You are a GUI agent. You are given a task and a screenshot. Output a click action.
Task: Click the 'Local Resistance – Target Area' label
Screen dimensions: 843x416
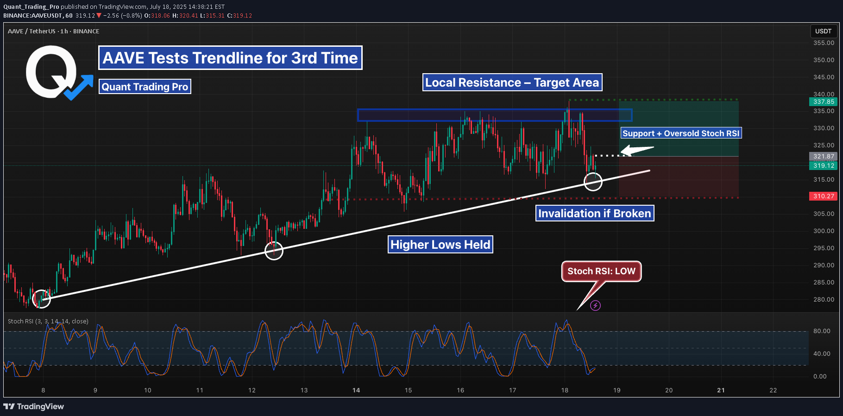(512, 82)
